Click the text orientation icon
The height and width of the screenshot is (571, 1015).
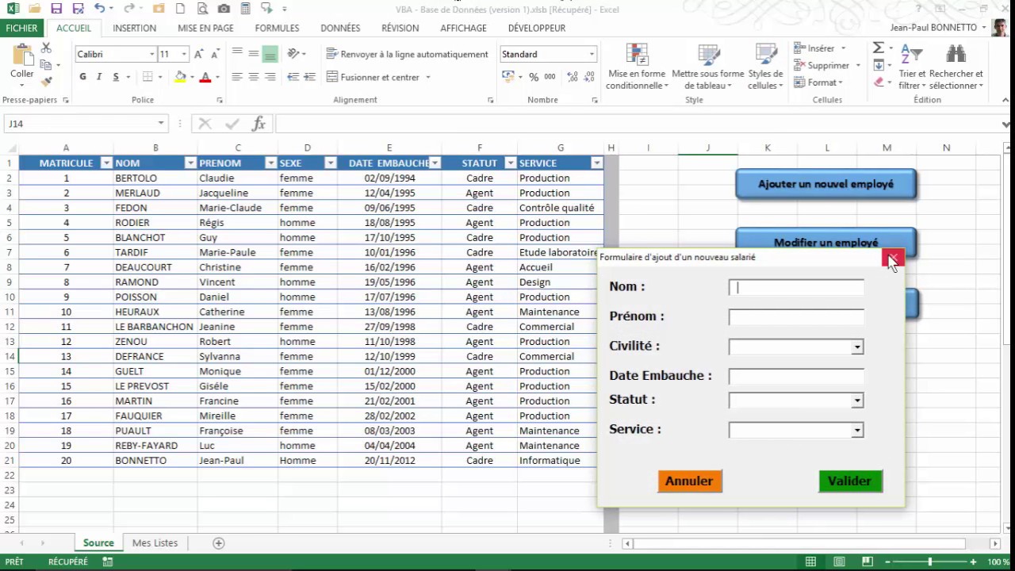(x=293, y=54)
